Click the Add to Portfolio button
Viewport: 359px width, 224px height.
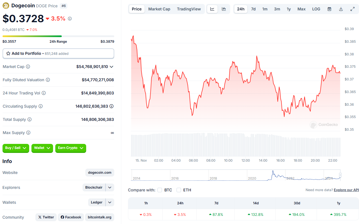click(58, 53)
